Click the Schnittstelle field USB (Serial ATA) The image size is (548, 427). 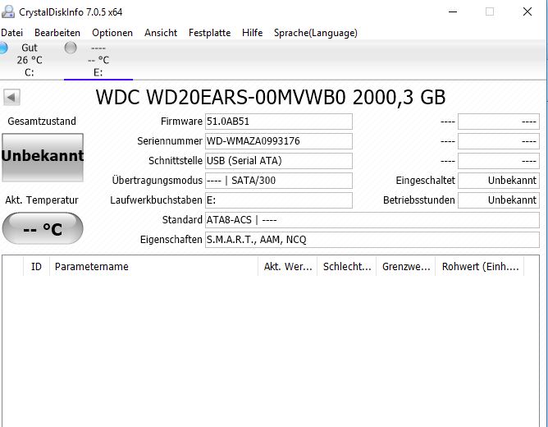click(279, 161)
